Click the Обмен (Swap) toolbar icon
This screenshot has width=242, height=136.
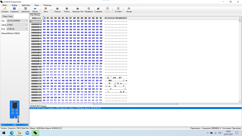tap(35, 10)
